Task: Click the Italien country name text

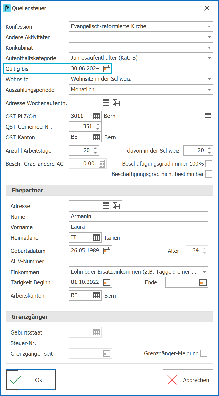Action: (112, 238)
